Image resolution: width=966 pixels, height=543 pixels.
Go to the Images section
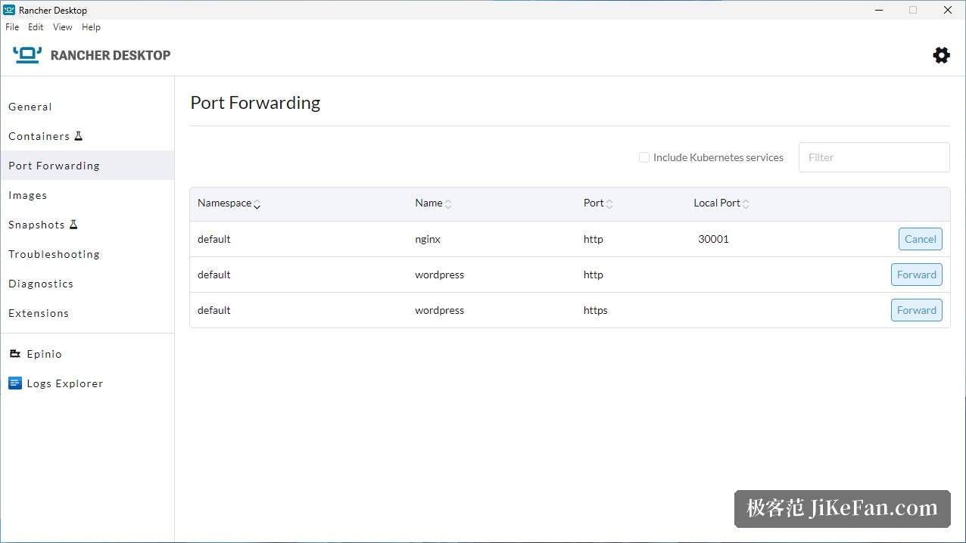tap(87, 195)
